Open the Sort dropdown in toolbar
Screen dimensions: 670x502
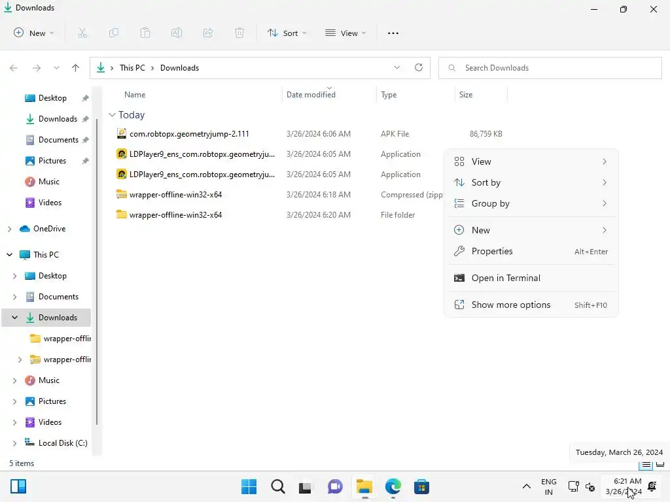[x=287, y=33]
